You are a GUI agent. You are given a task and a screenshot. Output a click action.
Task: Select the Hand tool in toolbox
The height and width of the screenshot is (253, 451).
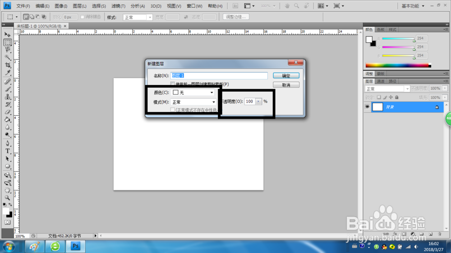8,190
